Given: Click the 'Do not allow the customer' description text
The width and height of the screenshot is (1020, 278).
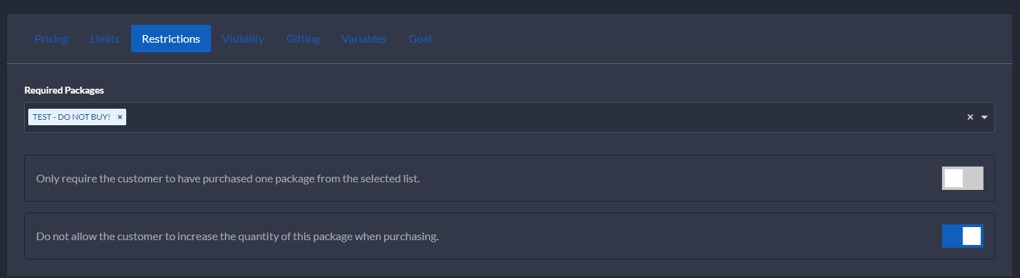Looking at the screenshot, I should [x=237, y=236].
